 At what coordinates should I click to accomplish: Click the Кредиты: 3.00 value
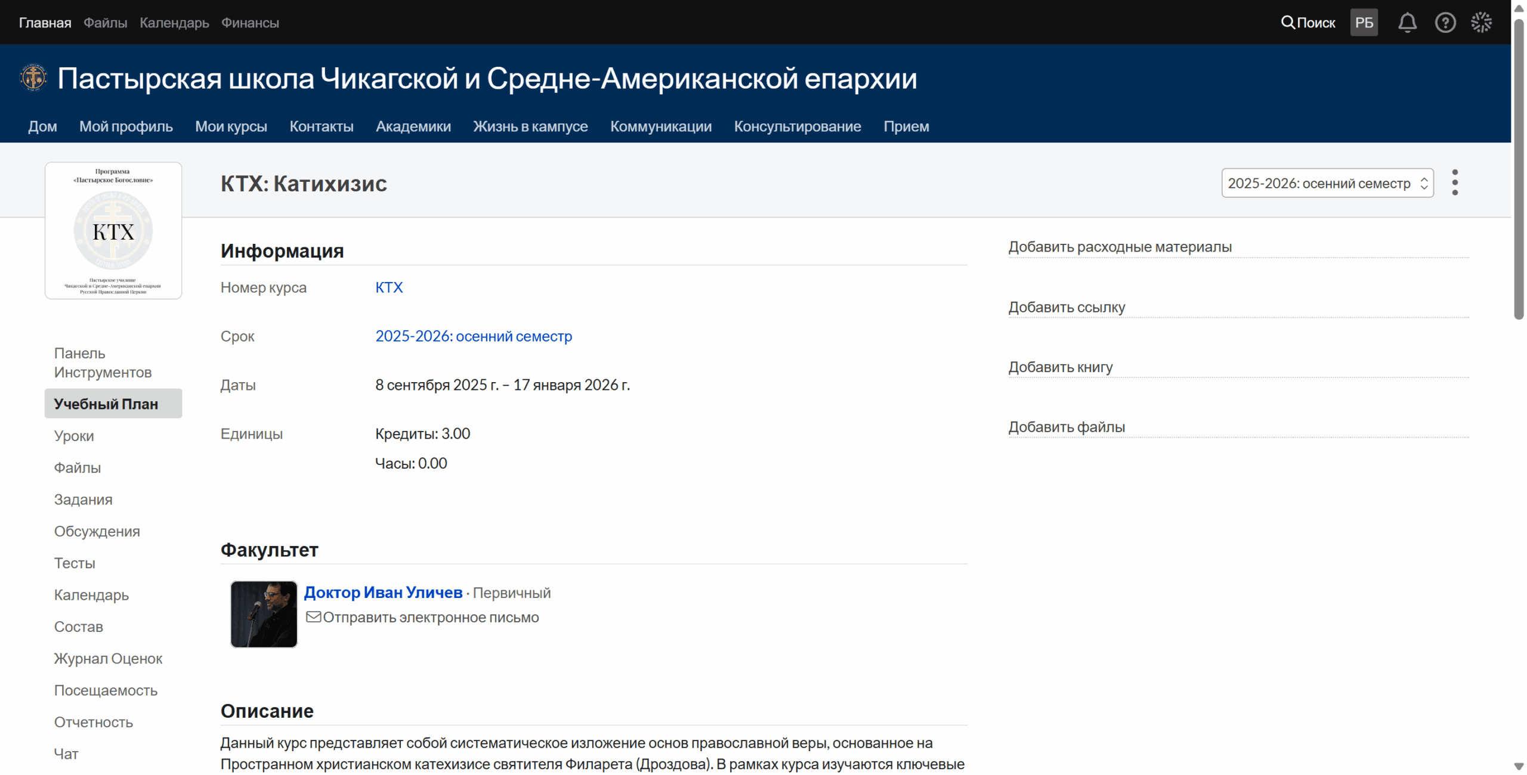point(422,433)
